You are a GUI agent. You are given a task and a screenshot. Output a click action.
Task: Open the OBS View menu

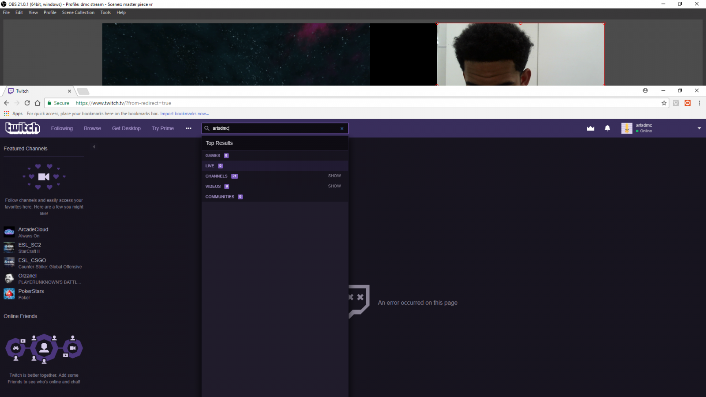(33, 12)
